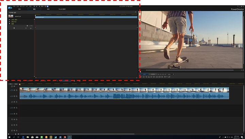The image size is (245, 139).
Task: Disable the voice (microphone) track checkbox
Action: [x=14, y=125]
